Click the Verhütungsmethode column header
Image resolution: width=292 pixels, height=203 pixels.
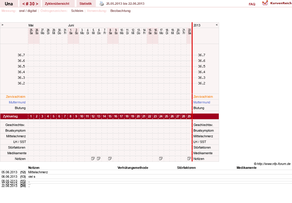coord(133,168)
